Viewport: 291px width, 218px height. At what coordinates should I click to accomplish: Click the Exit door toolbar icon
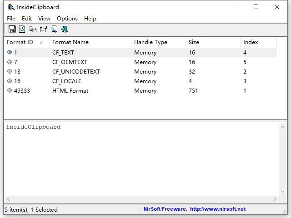click(65, 29)
